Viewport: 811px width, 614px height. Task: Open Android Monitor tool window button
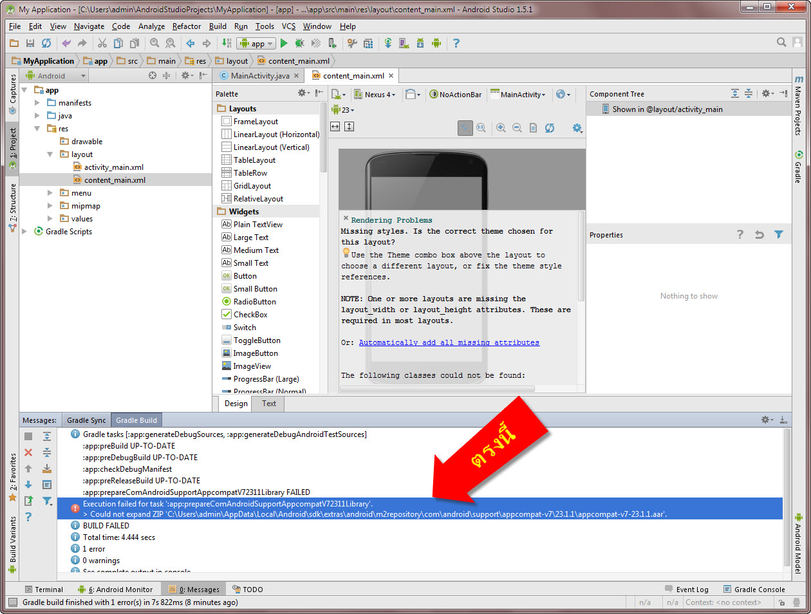pos(115,590)
